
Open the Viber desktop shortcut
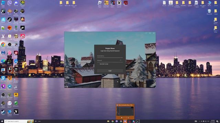pyautogui.click(x=10, y=3)
